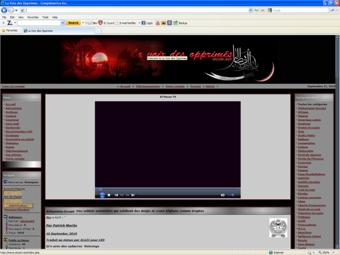
Task: Open the YouTube toolbar icon
Action: (158, 23)
